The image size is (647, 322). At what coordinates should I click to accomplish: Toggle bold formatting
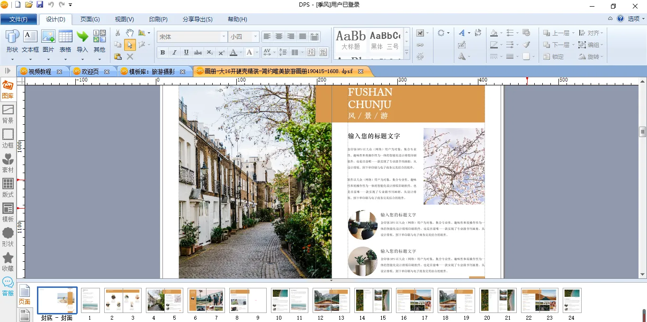click(162, 52)
